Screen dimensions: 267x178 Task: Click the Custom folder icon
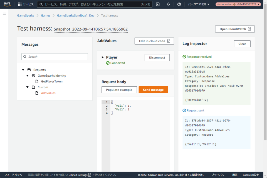click(34, 87)
